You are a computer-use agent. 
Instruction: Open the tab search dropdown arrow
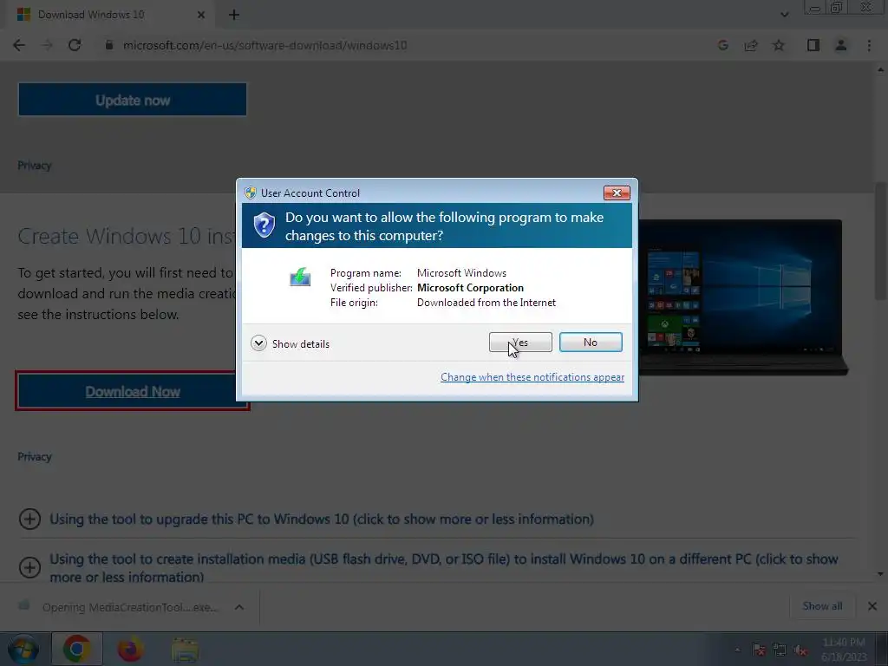(784, 15)
